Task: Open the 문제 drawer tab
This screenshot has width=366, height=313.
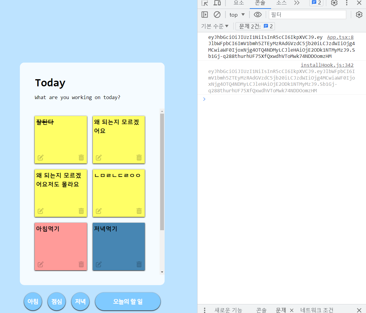Action: pos(281,310)
